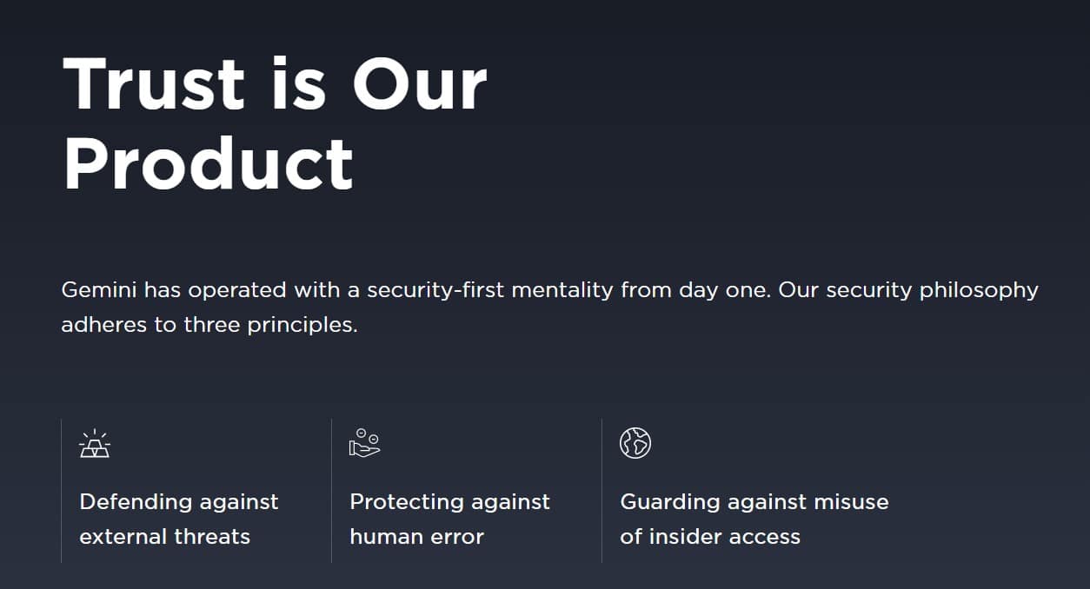Select the Protecting against human error item

(x=449, y=519)
